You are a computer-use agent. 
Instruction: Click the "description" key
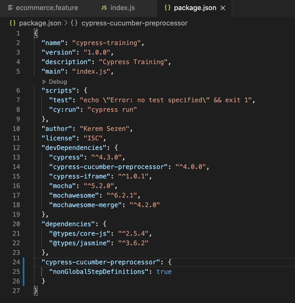pyautogui.click(x=66, y=62)
